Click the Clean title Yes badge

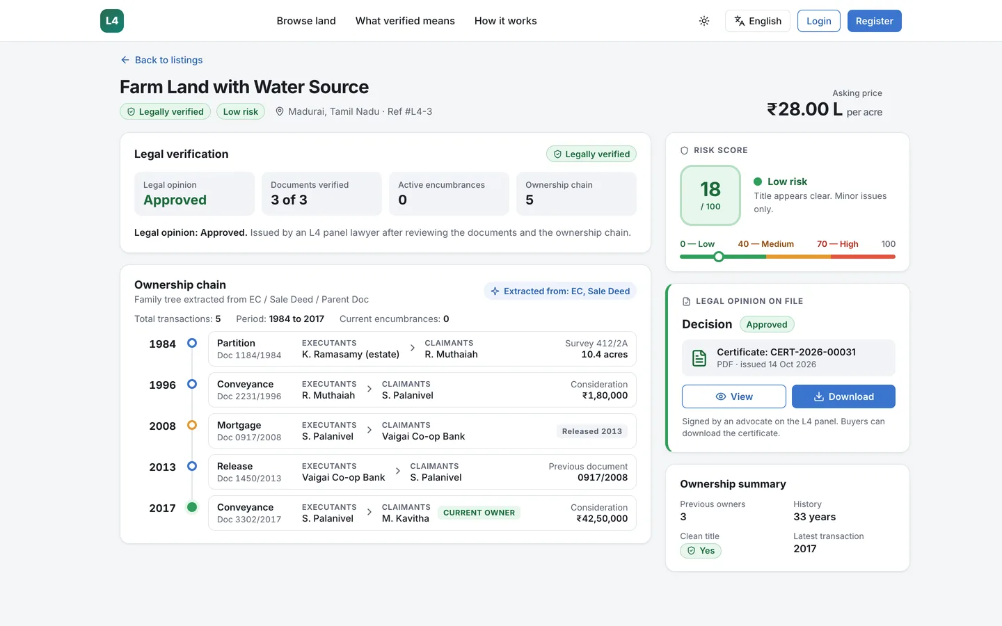pos(701,551)
